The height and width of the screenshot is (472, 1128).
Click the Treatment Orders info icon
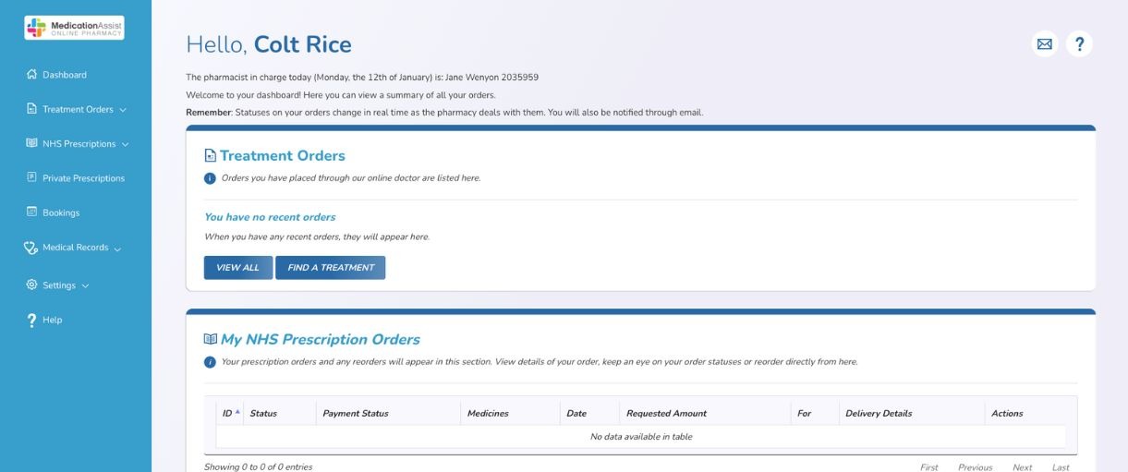coord(210,177)
